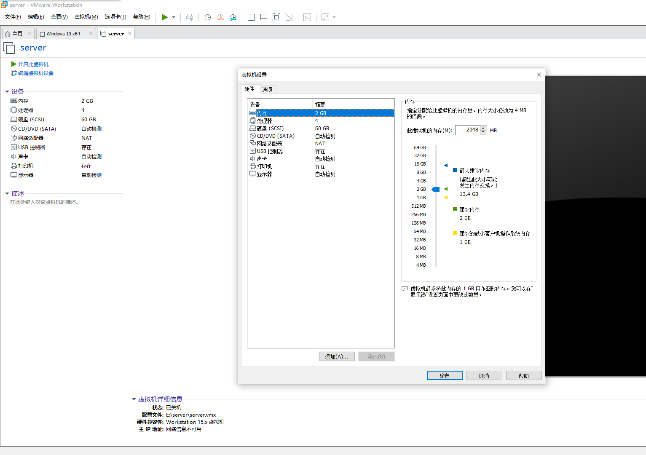Click the console view terminal icon
646x455 pixels.
click(x=307, y=17)
